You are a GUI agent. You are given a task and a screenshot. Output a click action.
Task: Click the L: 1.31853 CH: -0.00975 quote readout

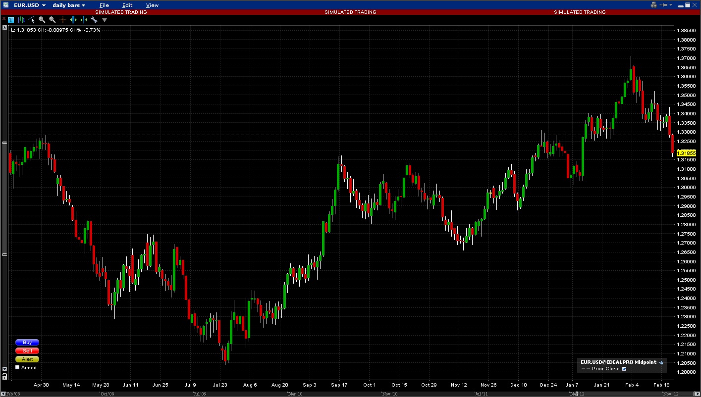(x=55, y=30)
